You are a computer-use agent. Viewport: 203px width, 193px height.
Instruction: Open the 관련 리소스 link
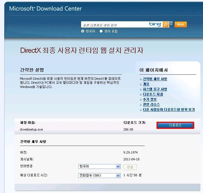click(x=151, y=104)
